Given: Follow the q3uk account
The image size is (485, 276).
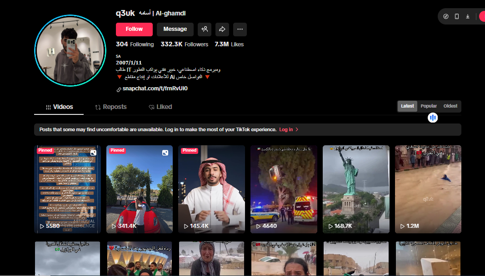Looking at the screenshot, I should coord(134,29).
